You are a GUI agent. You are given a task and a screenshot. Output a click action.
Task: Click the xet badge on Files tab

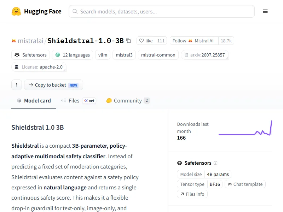pyautogui.click(x=89, y=101)
